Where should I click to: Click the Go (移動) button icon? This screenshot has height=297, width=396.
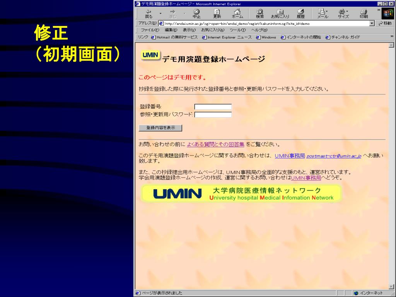pos(385,23)
